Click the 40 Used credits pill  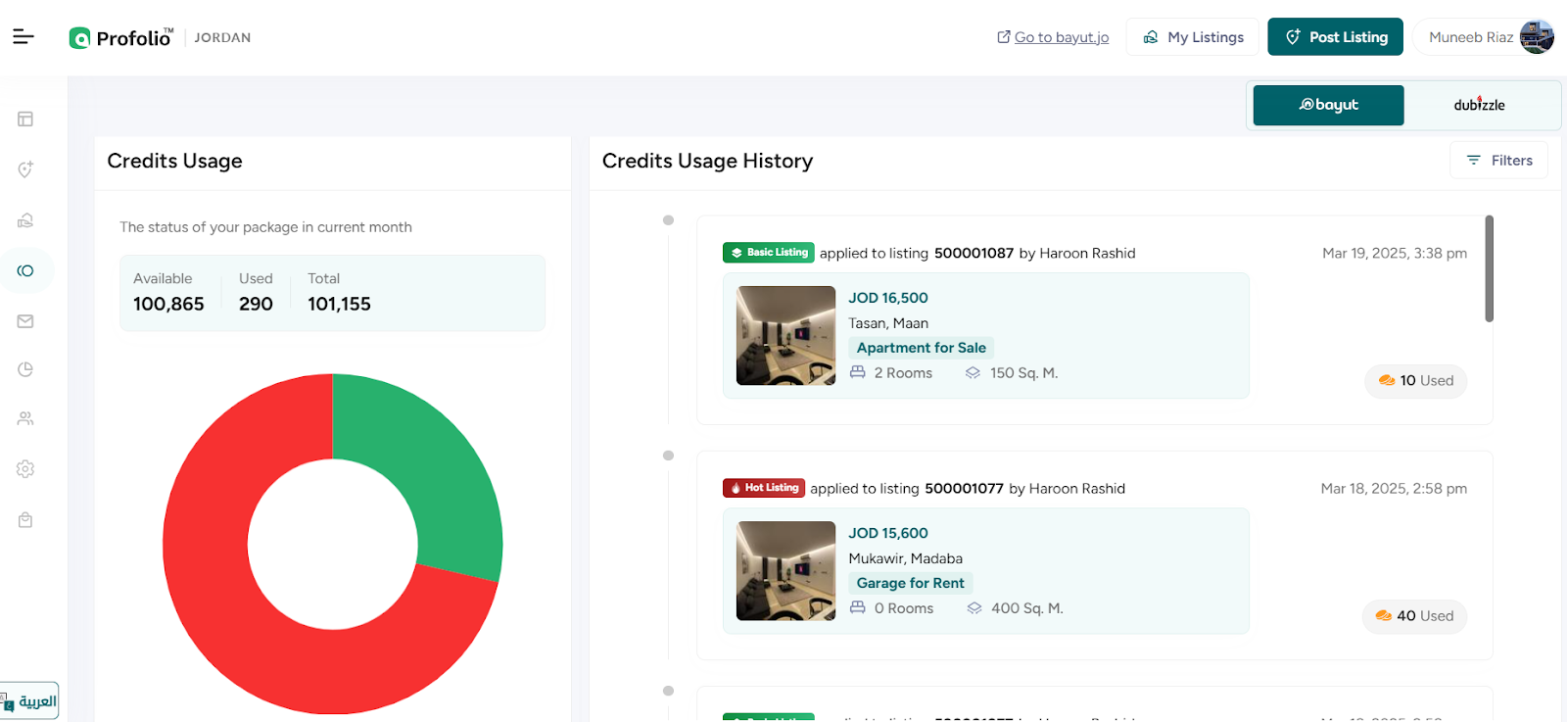coord(1414,615)
